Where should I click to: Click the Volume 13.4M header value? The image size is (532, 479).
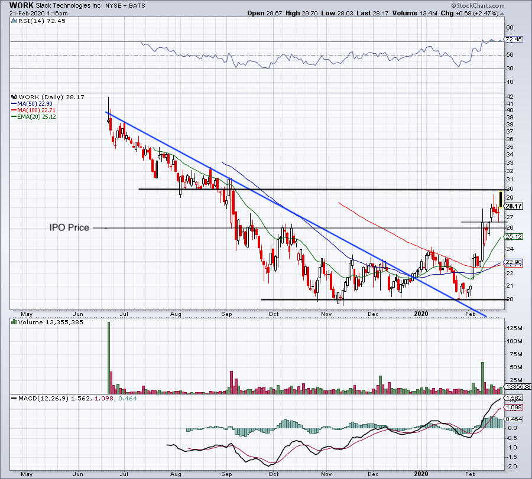[x=414, y=13]
